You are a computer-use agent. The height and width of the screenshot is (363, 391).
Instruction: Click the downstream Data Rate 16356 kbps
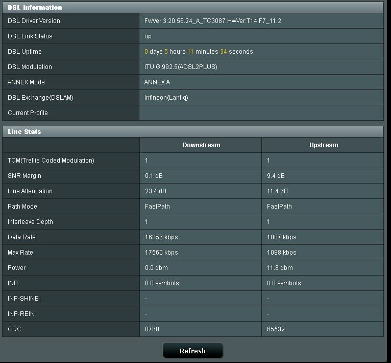click(x=161, y=237)
